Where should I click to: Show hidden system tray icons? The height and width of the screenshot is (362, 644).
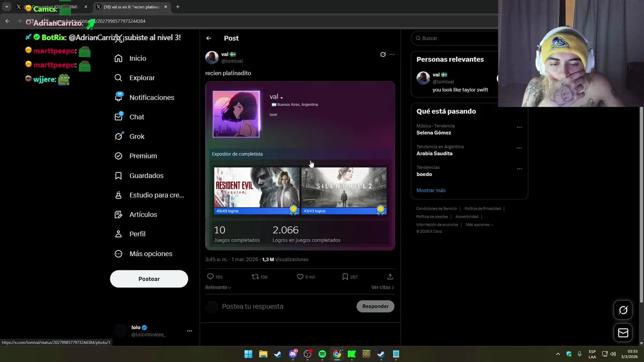click(x=558, y=354)
